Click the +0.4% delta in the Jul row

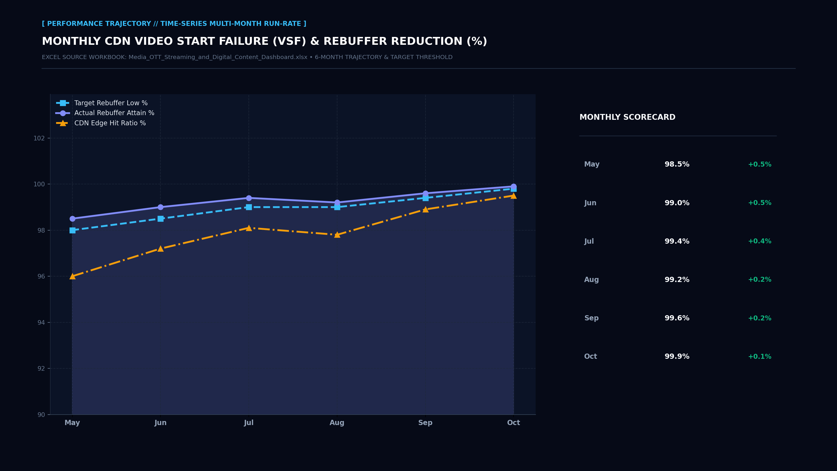pos(760,241)
